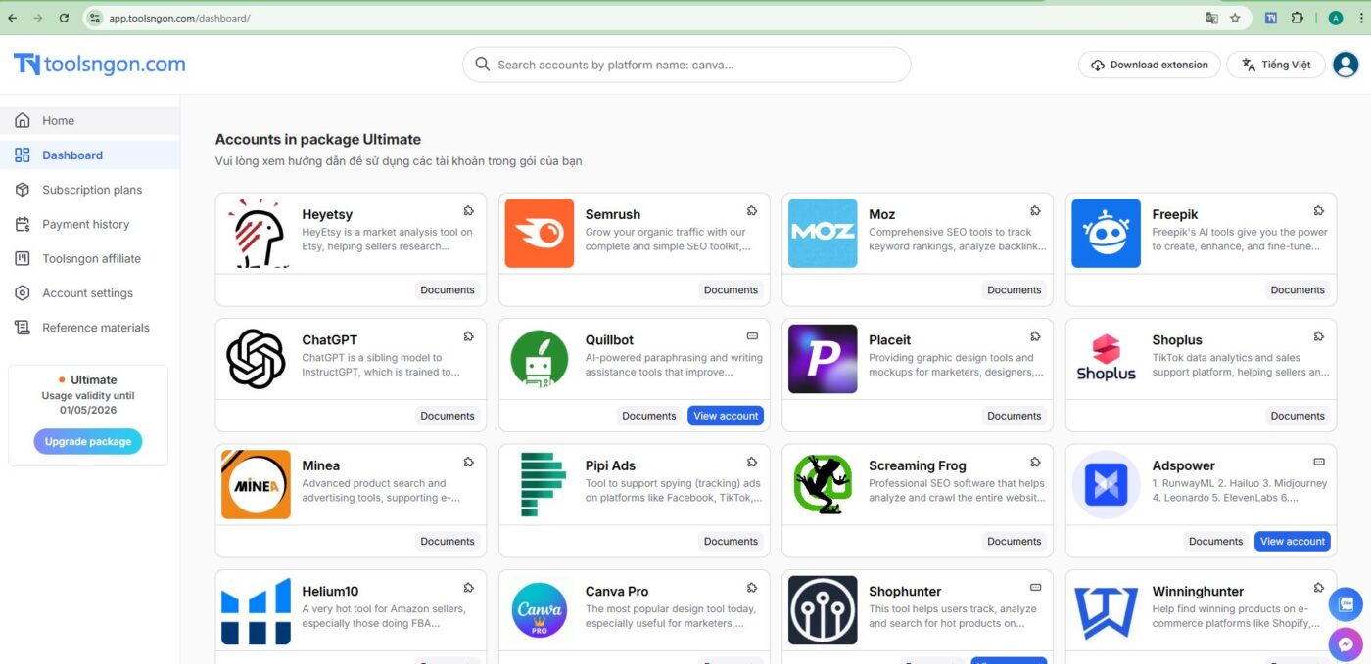Screen dimensions: 1371x664
Task: Switch language with the Tiếng Việt button
Action: coord(1276,65)
